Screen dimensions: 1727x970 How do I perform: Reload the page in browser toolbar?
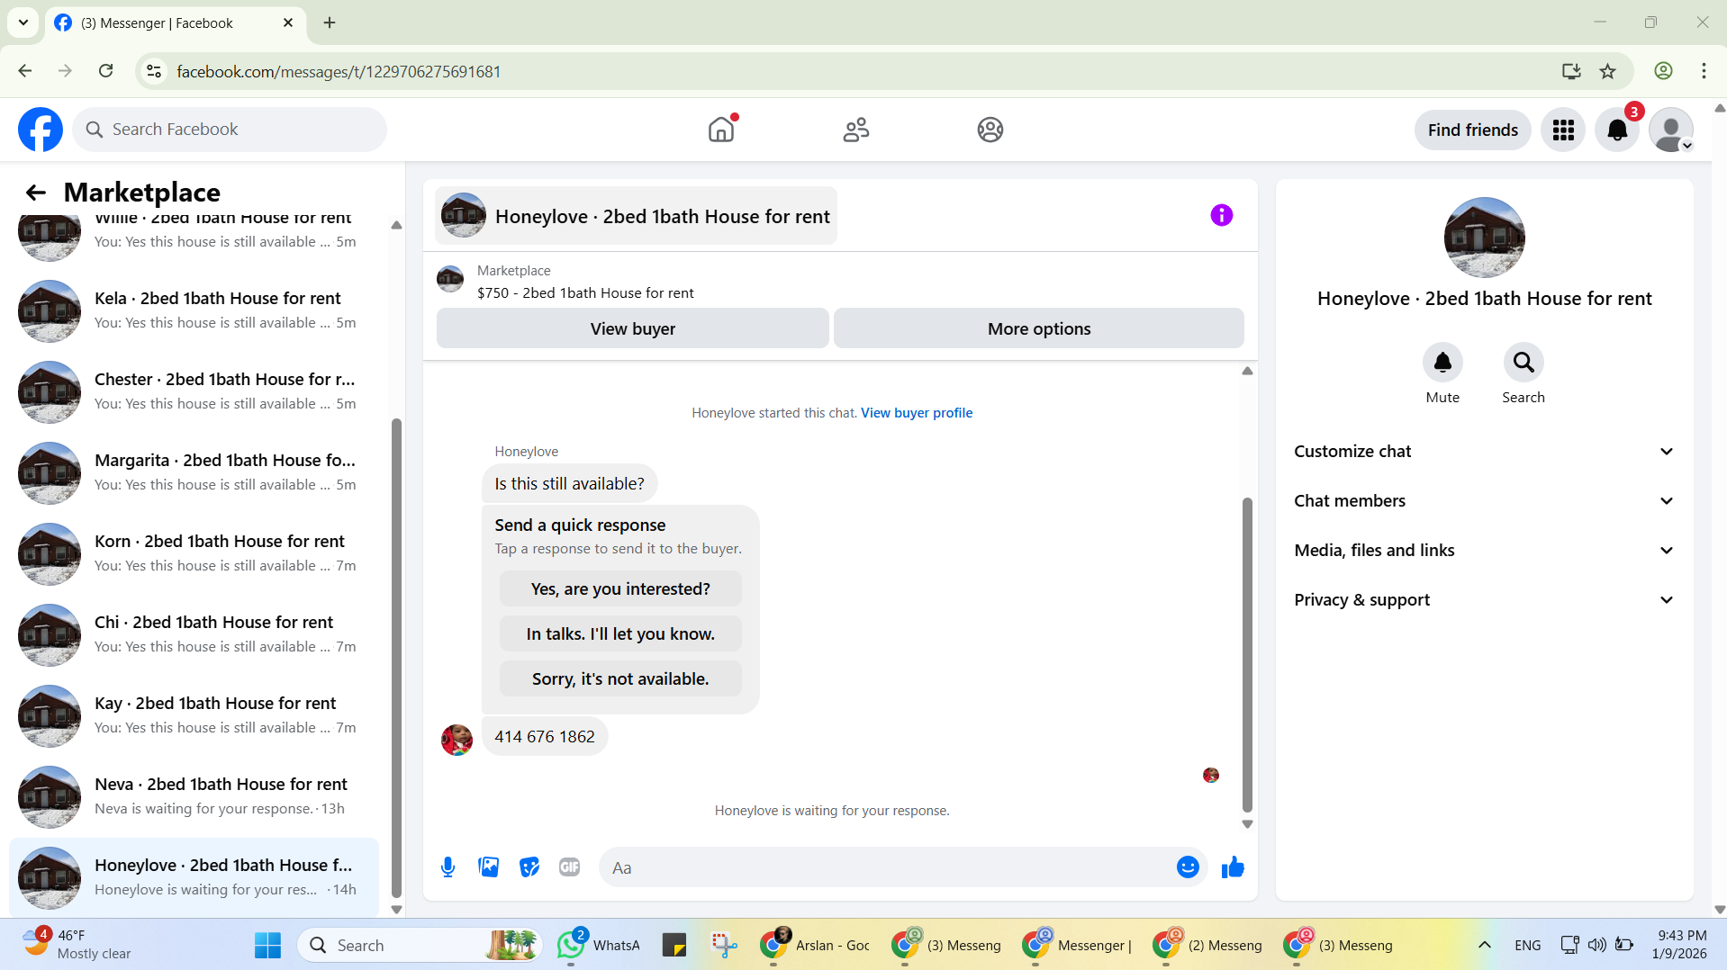point(106,71)
